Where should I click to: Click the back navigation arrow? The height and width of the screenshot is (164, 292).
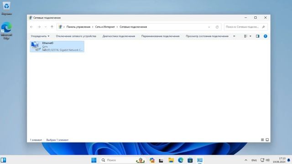pos(31,27)
